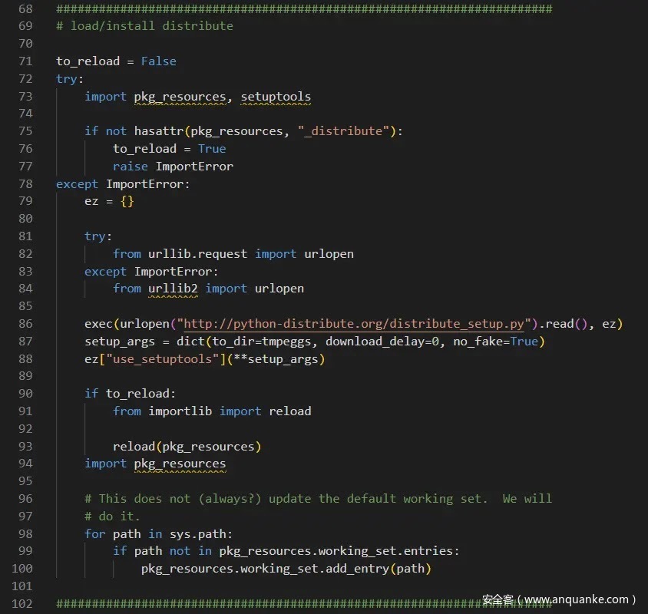Viewport: 648px width, 614px height.
Task: Select line number 72 beside the try statement
Action: click(x=25, y=79)
